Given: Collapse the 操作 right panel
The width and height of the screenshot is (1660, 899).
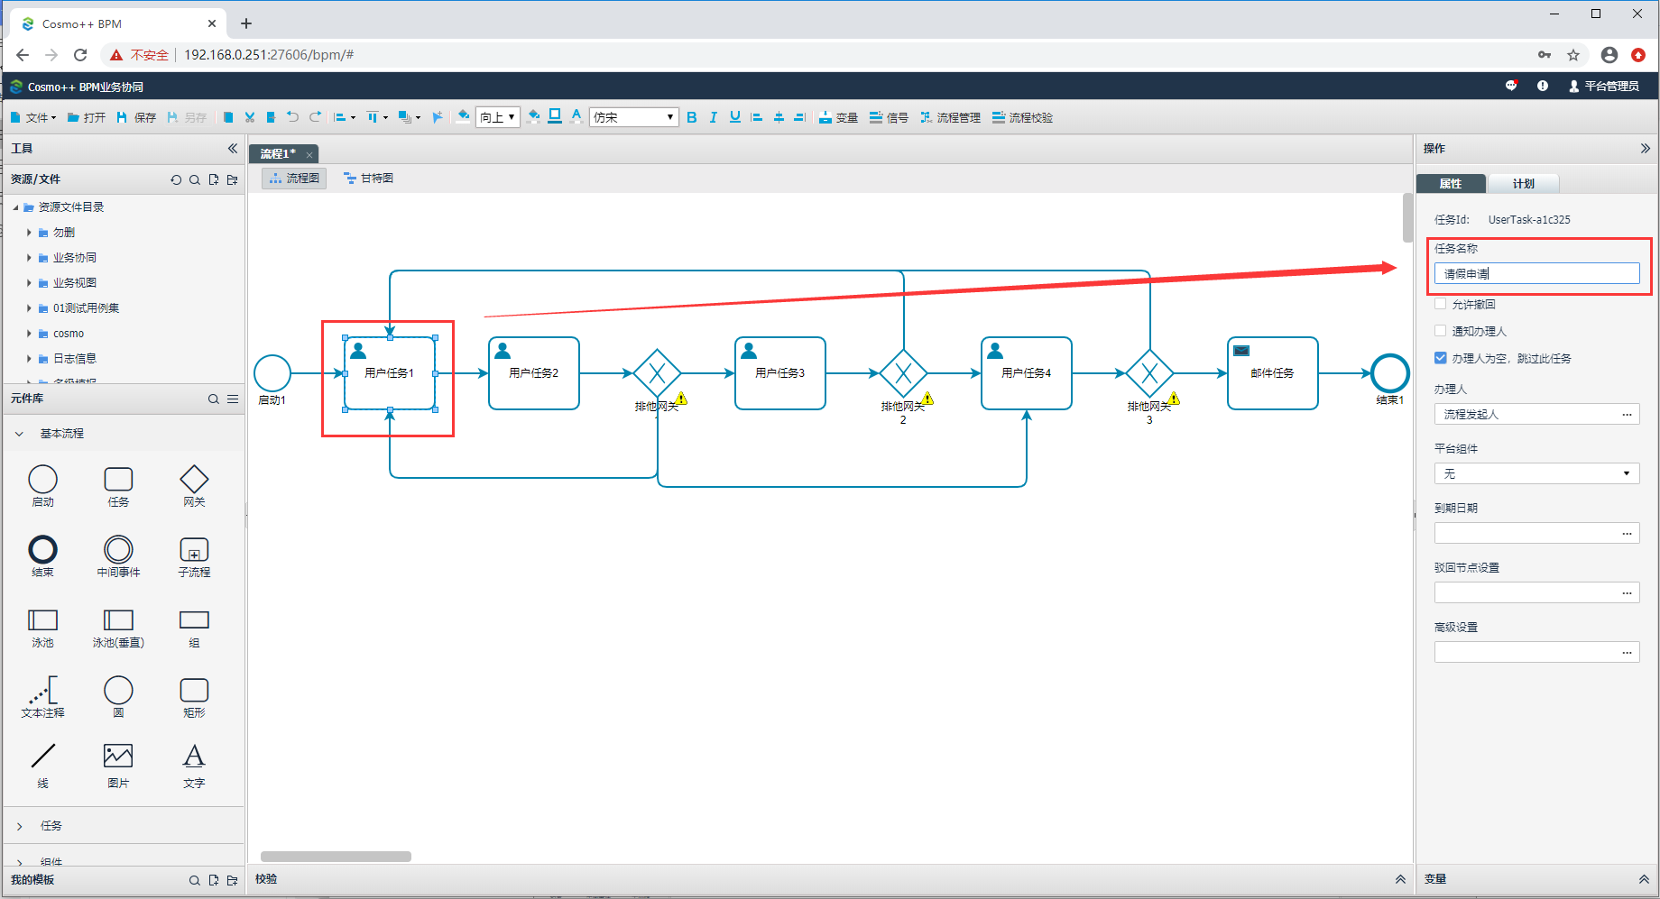Looking at the screenshot, I should coord(1645,148).
